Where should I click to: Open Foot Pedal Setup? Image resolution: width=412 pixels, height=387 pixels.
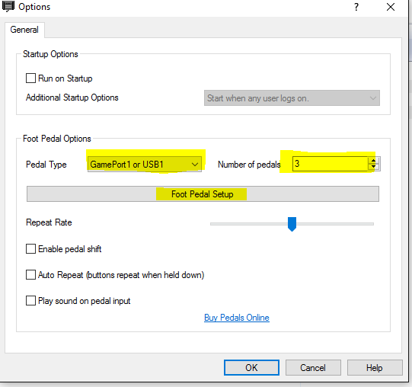(x=203, y=194)
